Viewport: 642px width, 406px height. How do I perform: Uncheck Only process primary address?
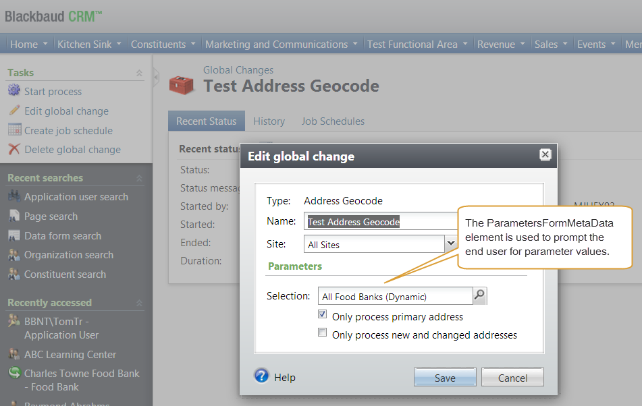coord(323,316)
